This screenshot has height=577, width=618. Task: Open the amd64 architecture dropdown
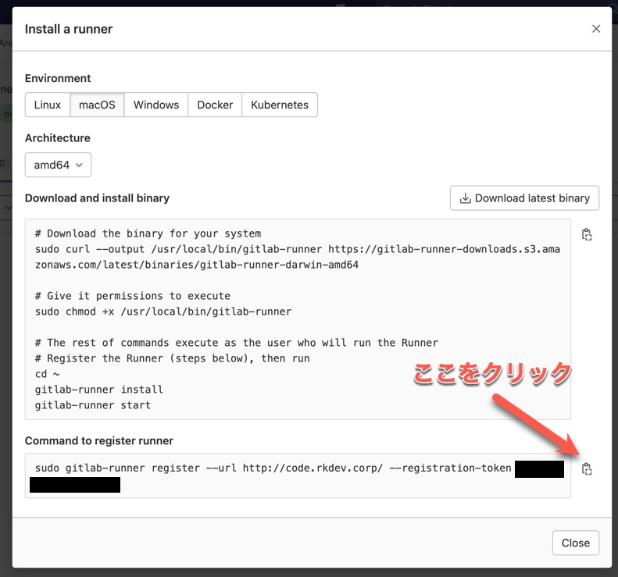point(58,165)
